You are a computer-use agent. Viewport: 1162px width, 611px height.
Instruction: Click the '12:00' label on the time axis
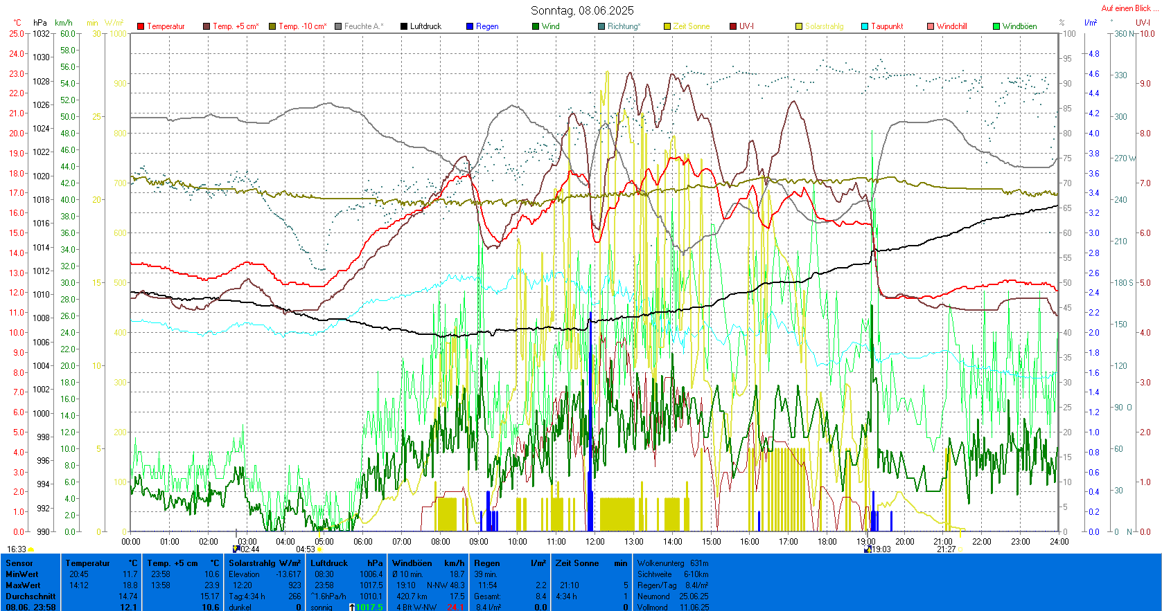(x=595, y=541)
